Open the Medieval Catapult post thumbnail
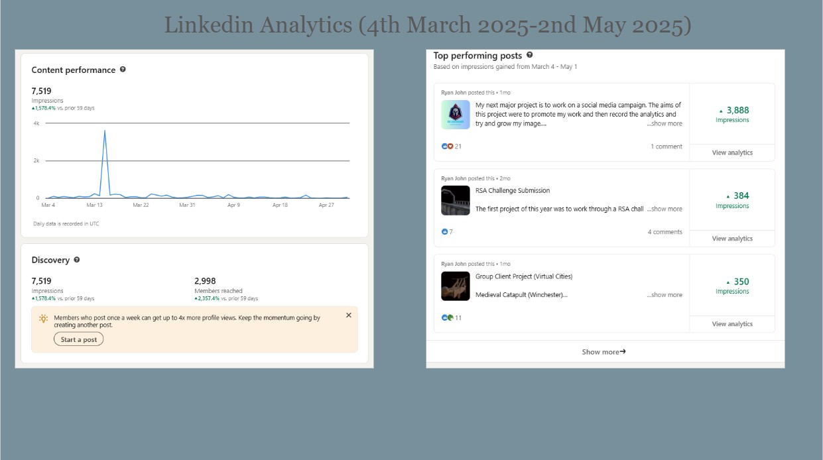Viewport: 823px width, 460px height. [x=456, y=286]
